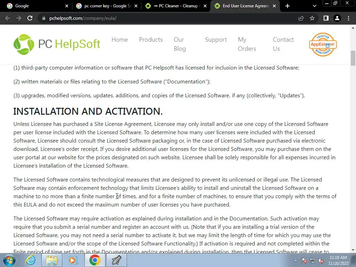Close the PC Cleaner tab
356x267 pixels.
point(205,6)
